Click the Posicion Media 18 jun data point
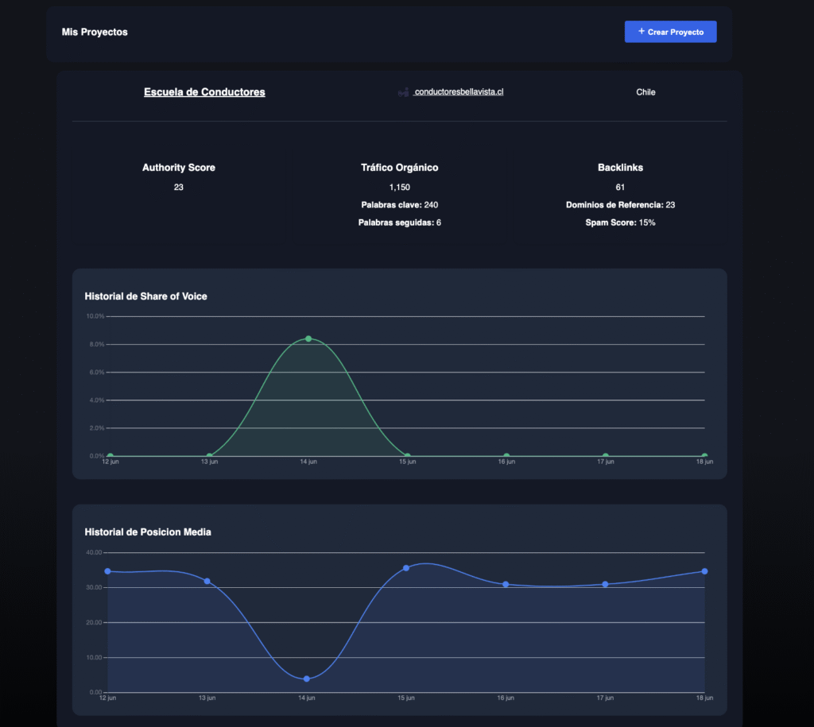This screenshot has width=814, height=727. pos(704,571)
